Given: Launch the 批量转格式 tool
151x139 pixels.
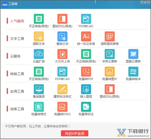Looking at the screenshot, I should click(39, 107).
